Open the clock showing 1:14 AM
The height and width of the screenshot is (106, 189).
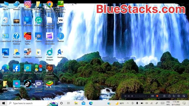point(176,103)
